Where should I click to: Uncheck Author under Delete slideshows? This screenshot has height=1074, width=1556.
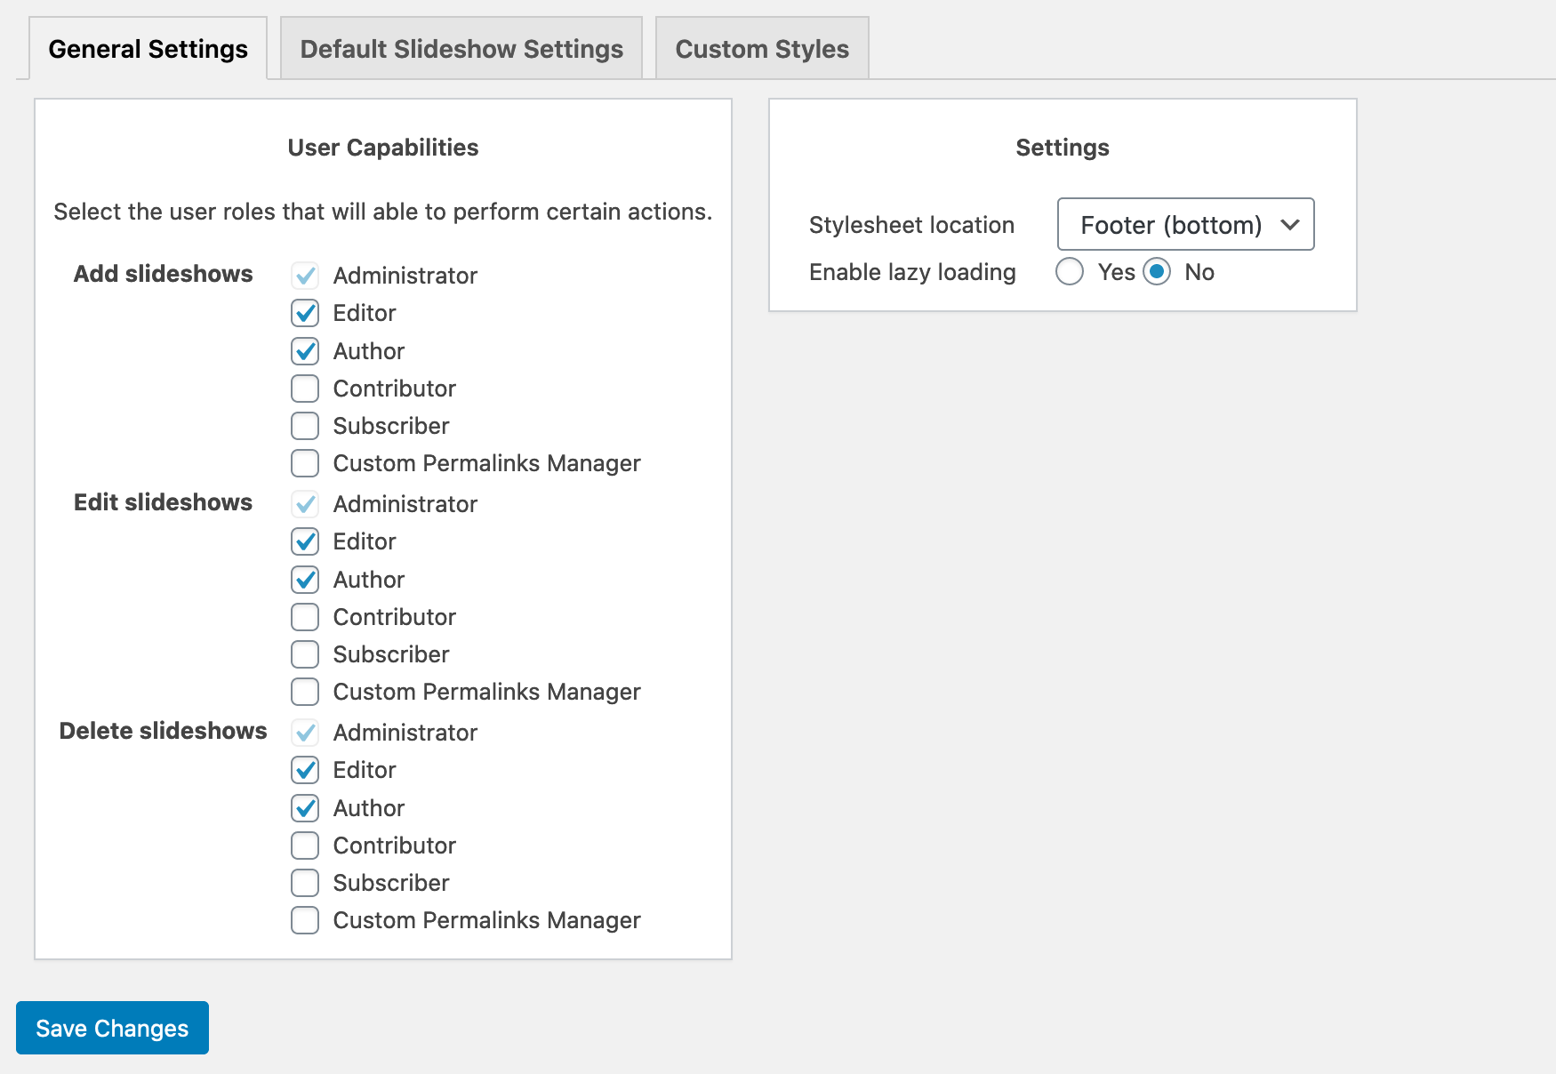click(x=305, y=808)
